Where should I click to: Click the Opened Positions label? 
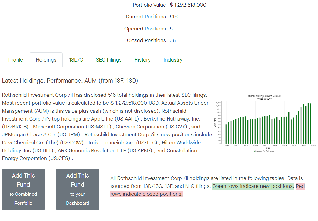point(145,29)
